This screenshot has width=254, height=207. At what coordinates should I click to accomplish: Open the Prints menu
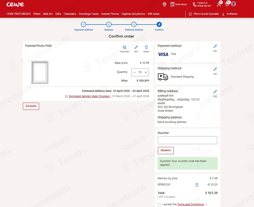[x=37, y=14]
